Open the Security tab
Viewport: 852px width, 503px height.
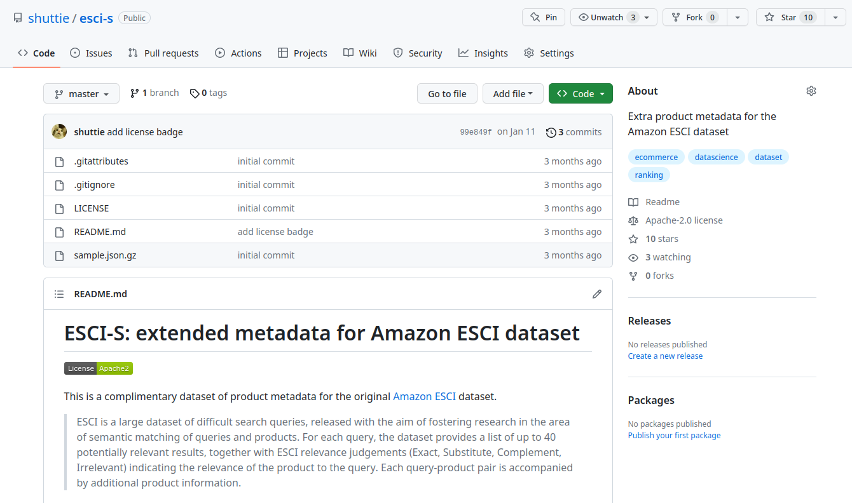coord(418,53)
